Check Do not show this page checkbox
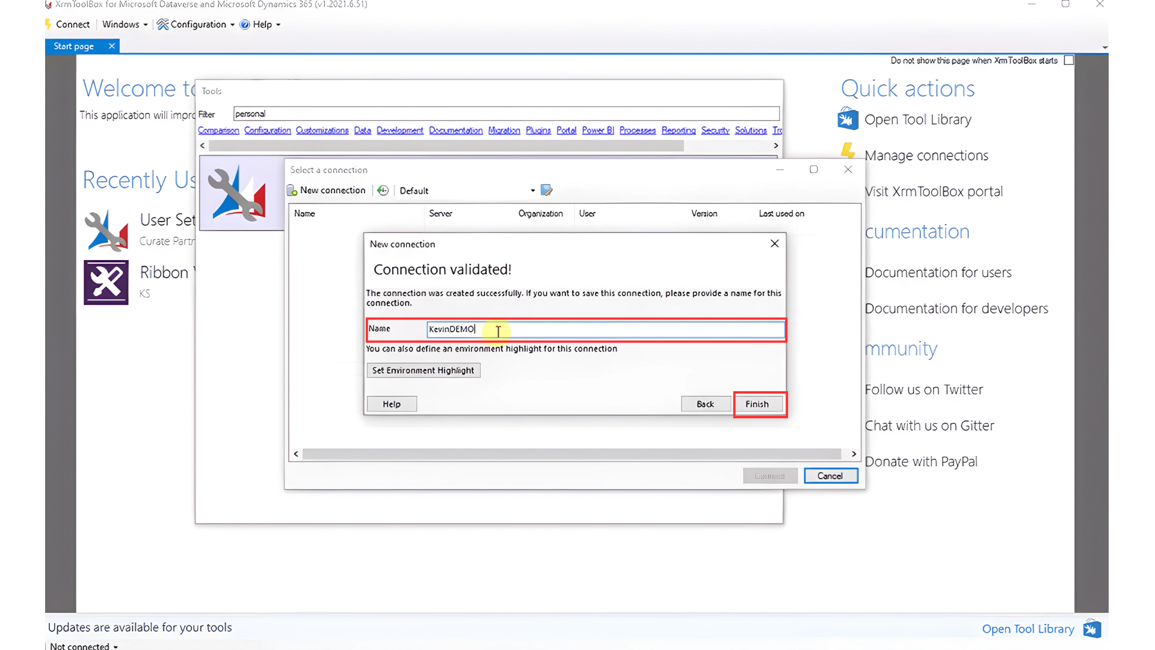 tap(1068, 60)
